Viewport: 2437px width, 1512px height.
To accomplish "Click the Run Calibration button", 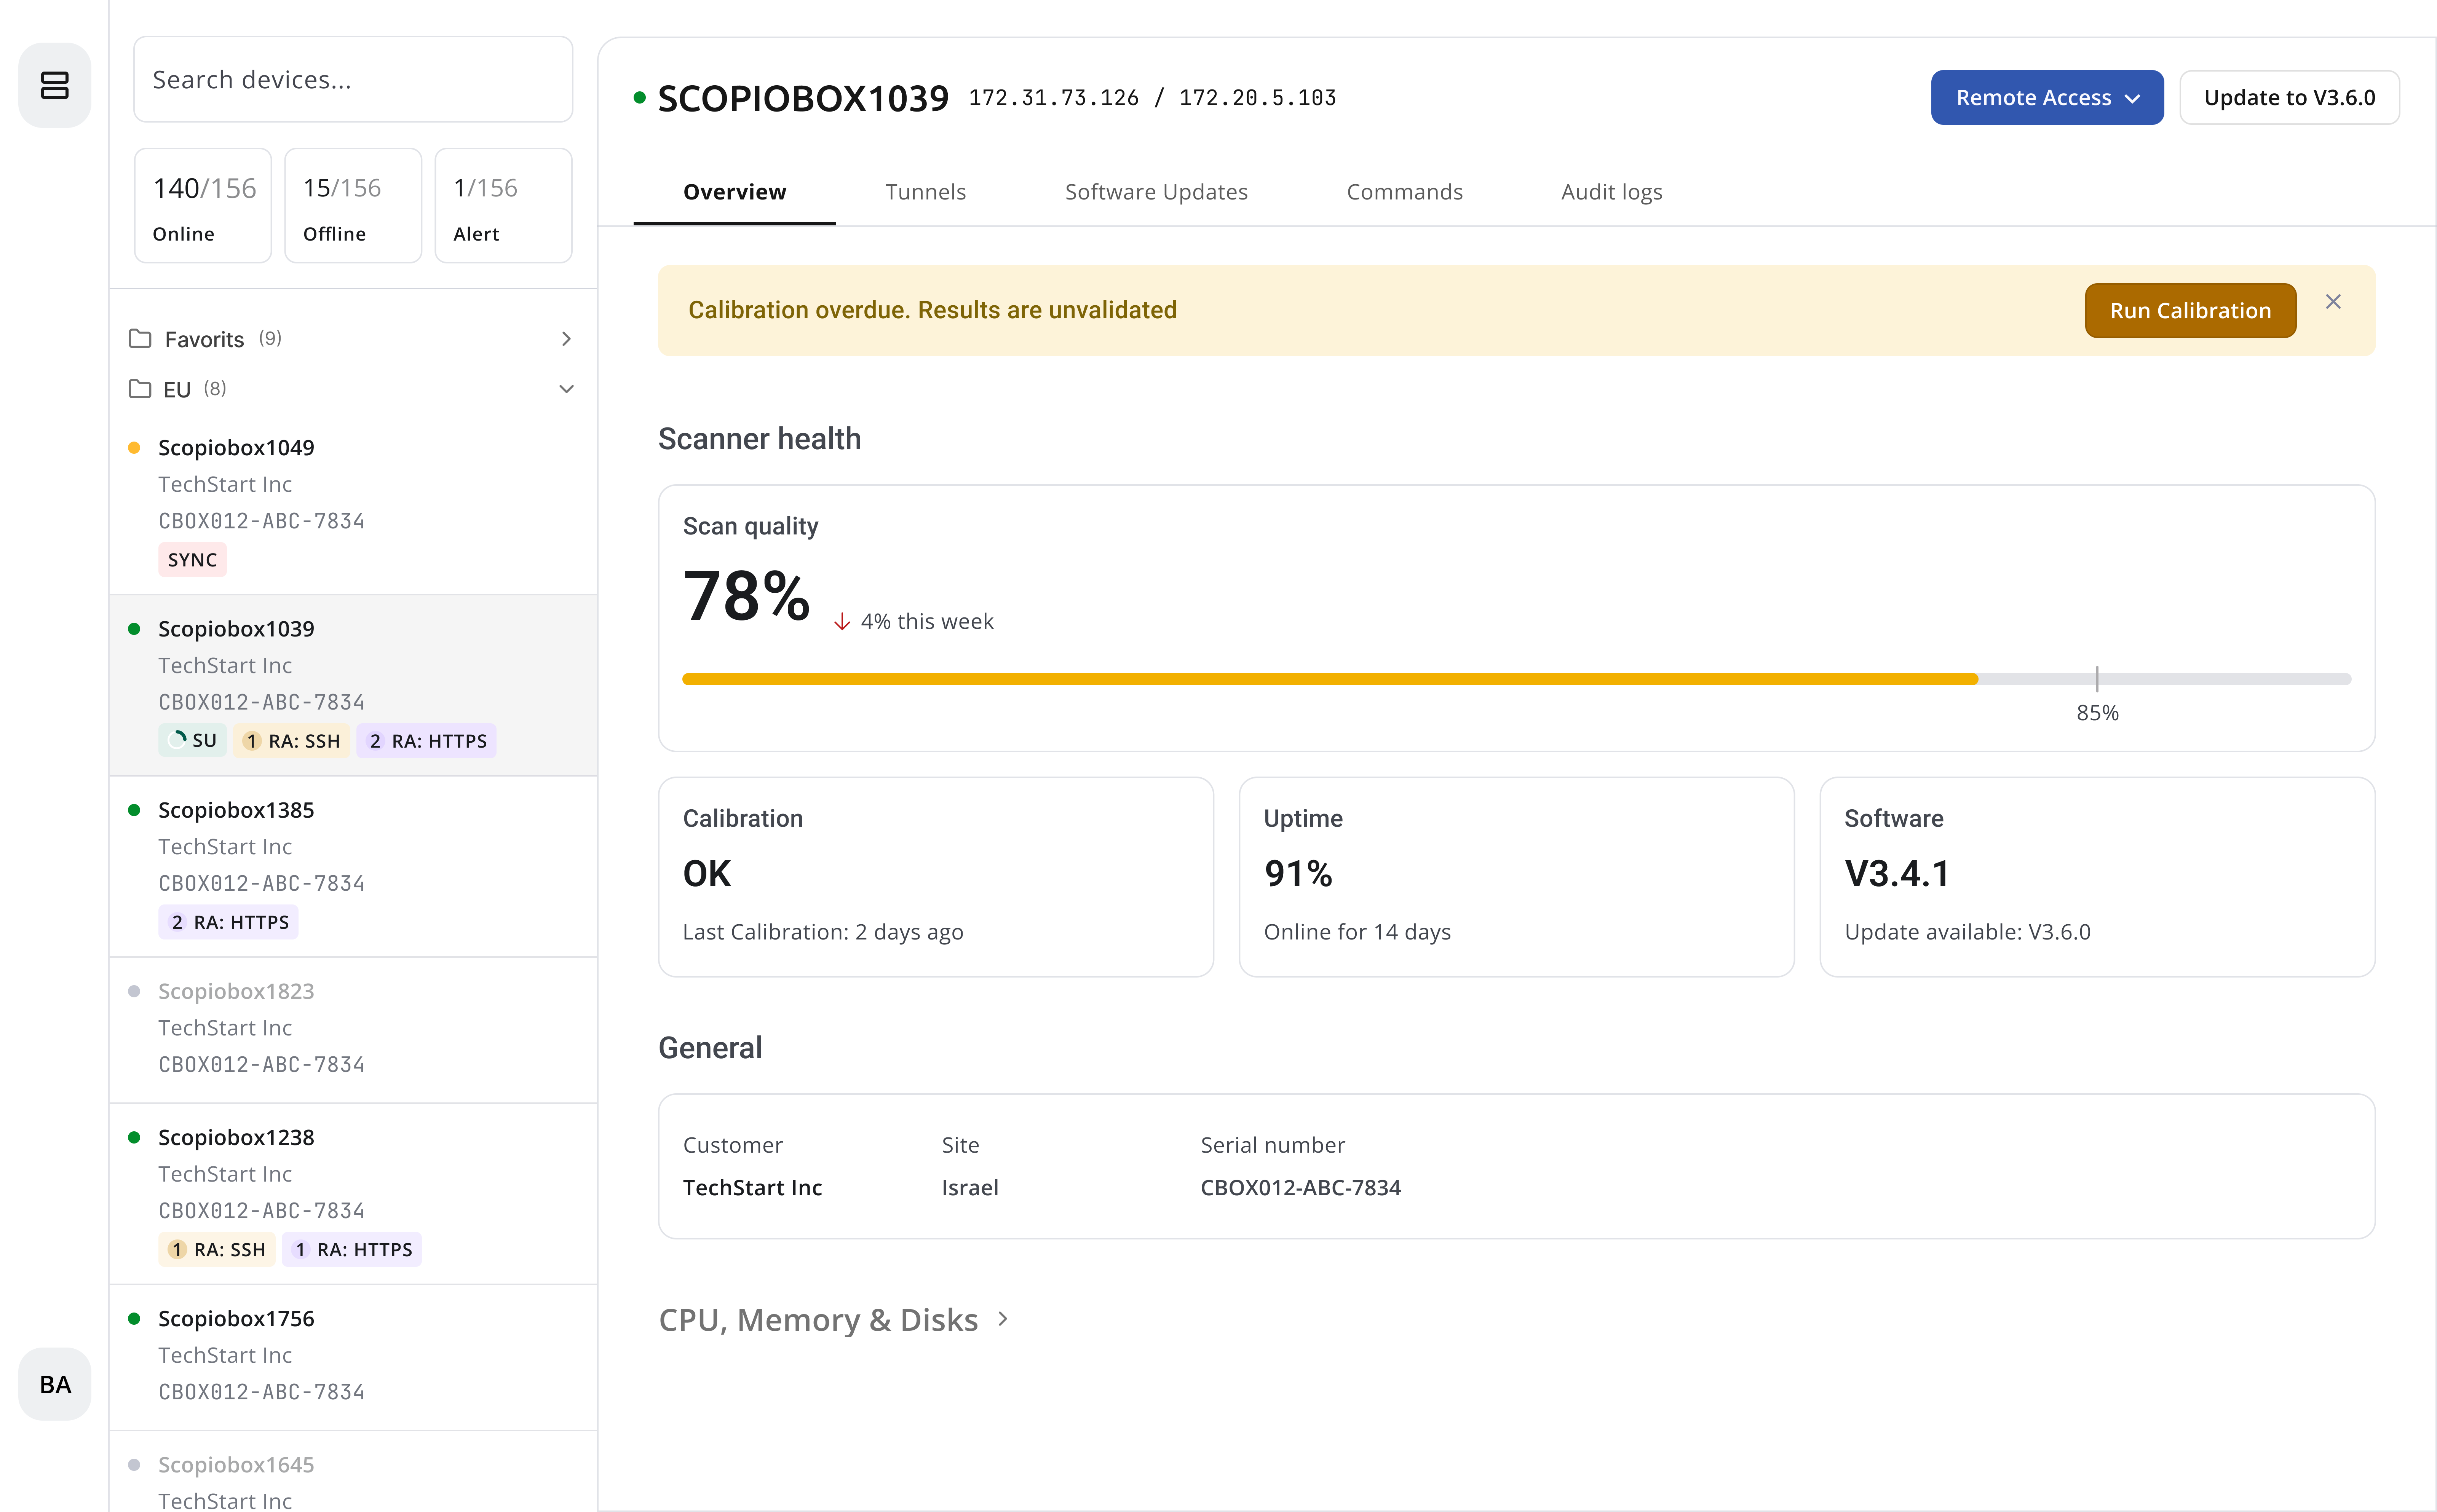I will [2190, 311].
